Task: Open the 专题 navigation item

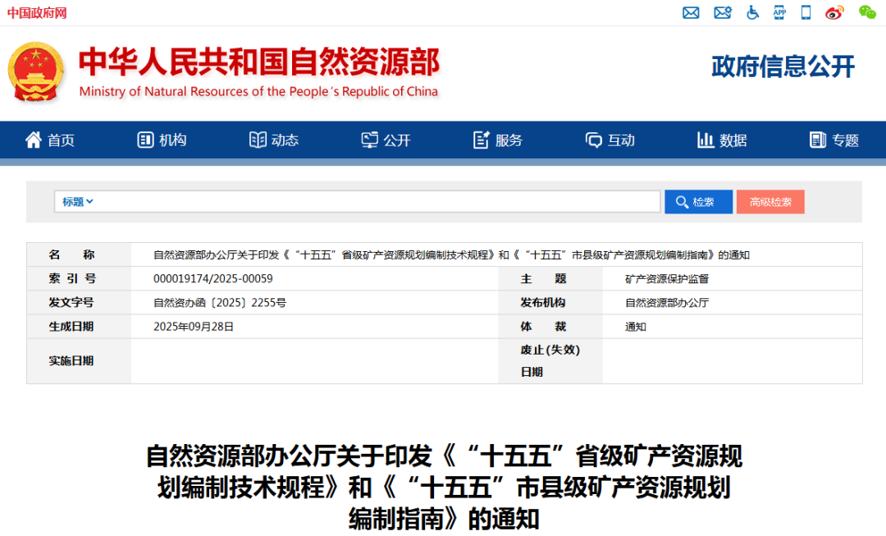Action: click(x=833, y=140)
